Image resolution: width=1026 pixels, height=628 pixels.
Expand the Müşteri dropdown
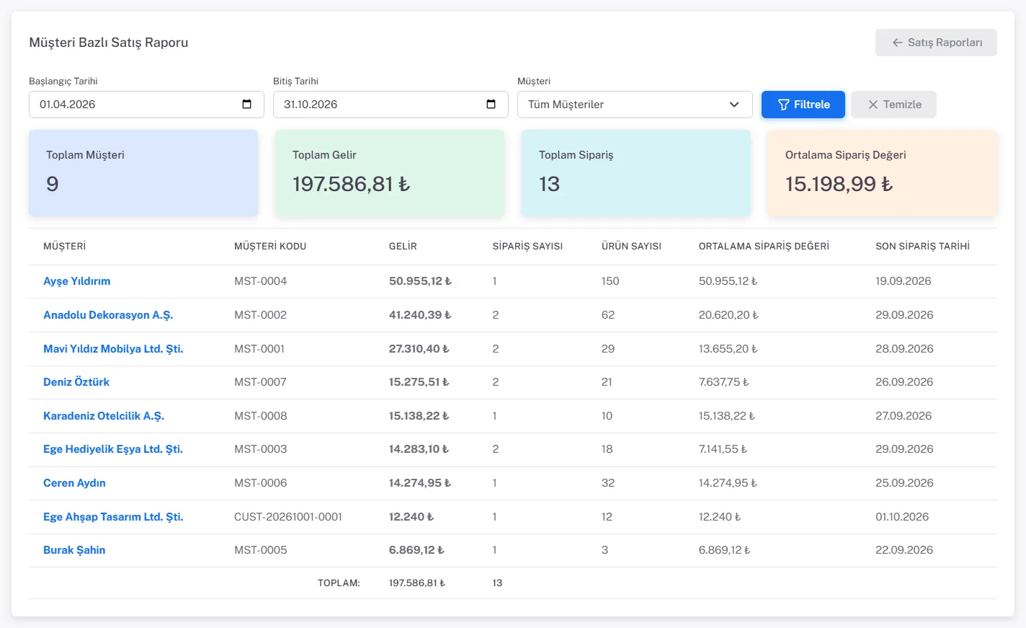click(635, 105)
